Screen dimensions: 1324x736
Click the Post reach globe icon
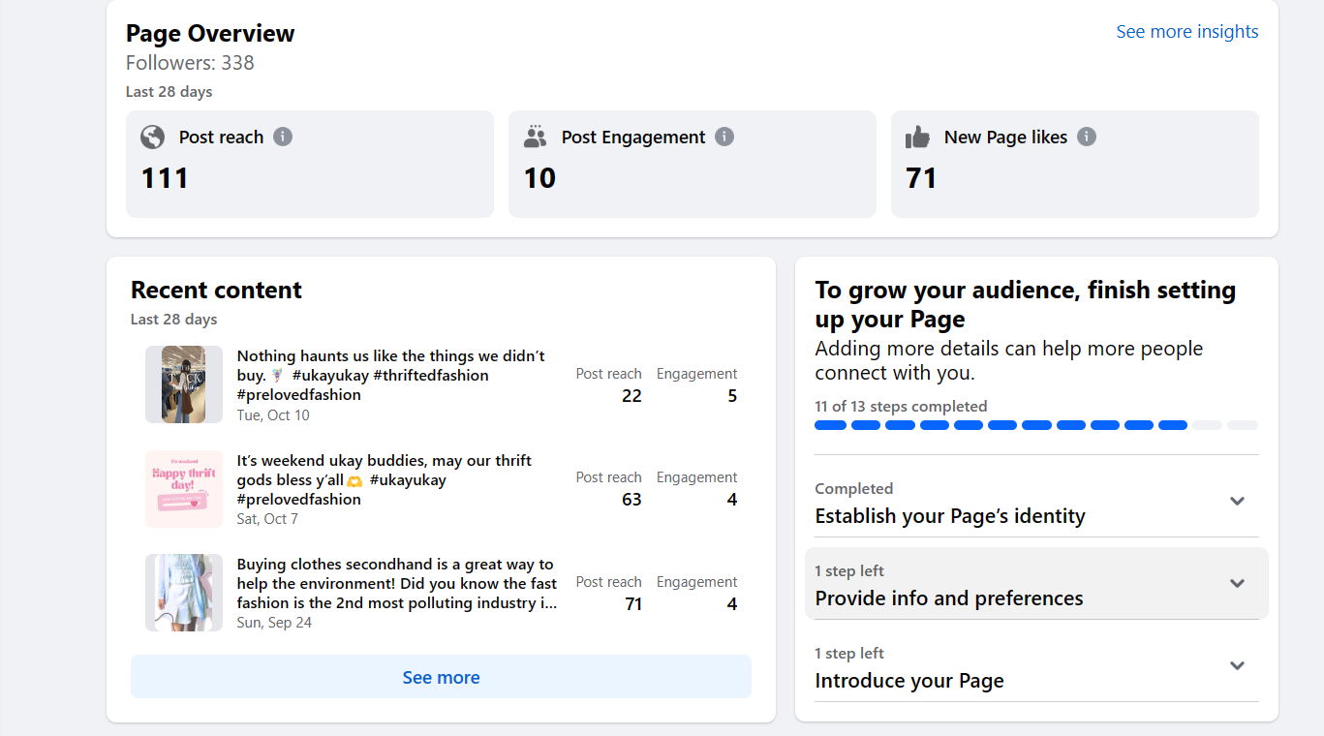click(x=152, y=138)
